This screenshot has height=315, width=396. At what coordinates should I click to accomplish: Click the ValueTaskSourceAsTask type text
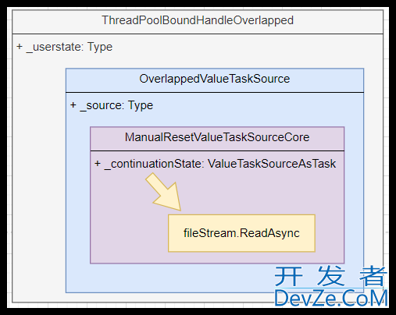coord(272,164)
